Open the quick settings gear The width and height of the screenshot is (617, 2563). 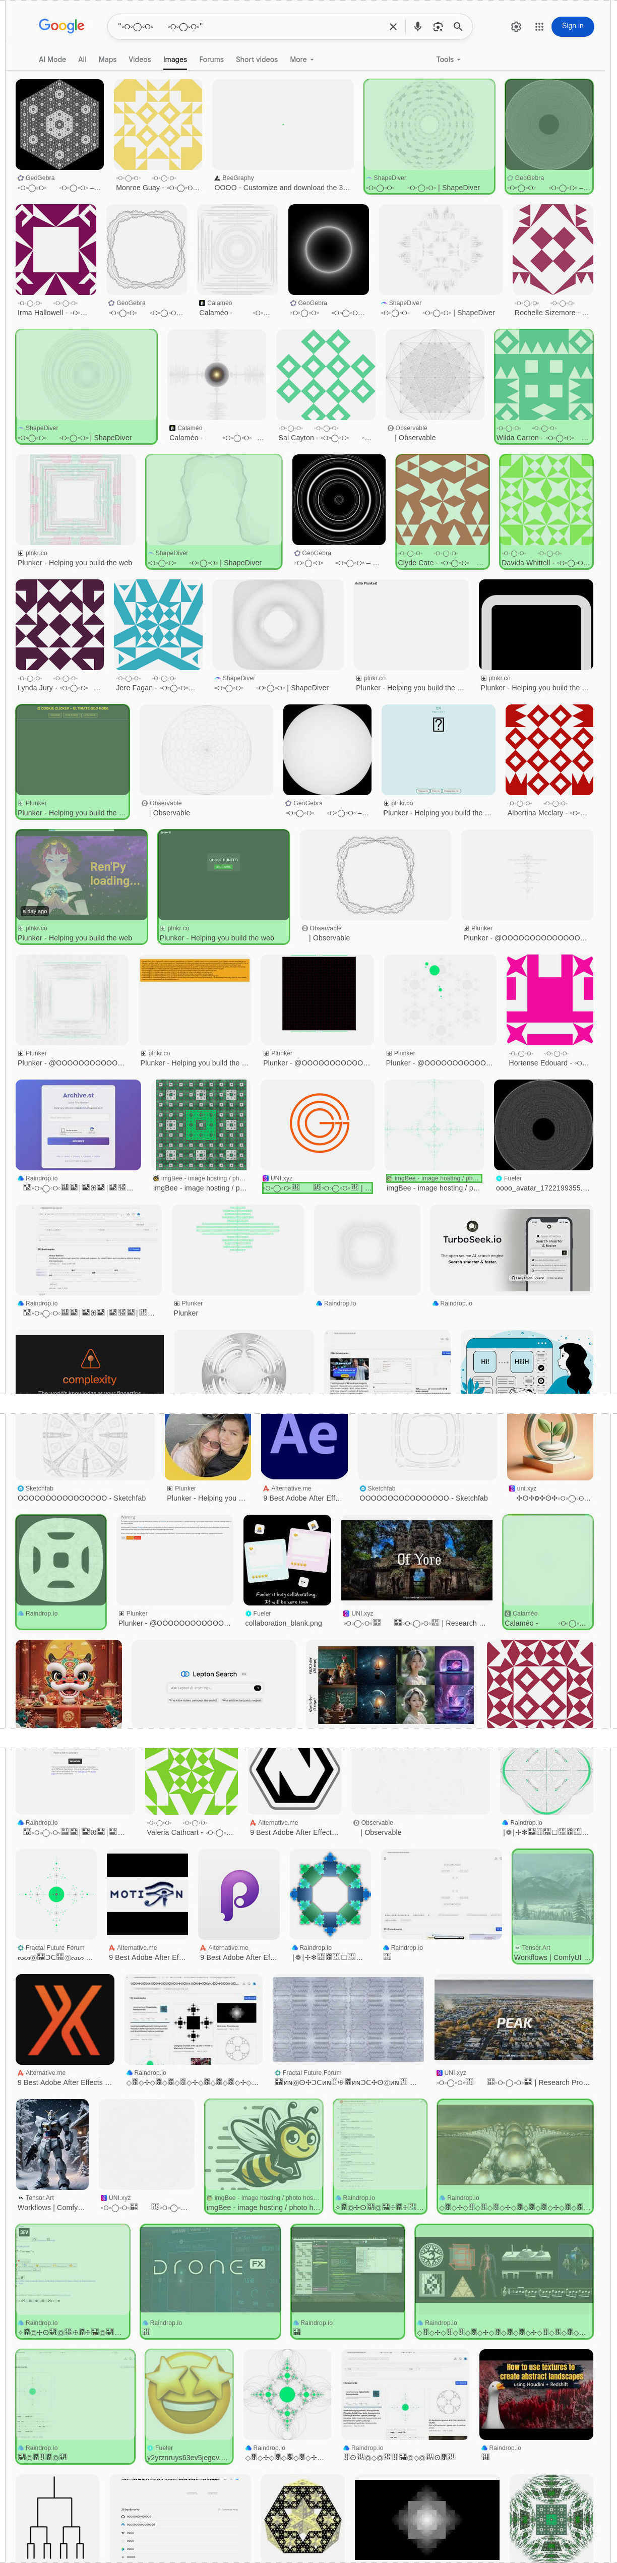point(516,27)
